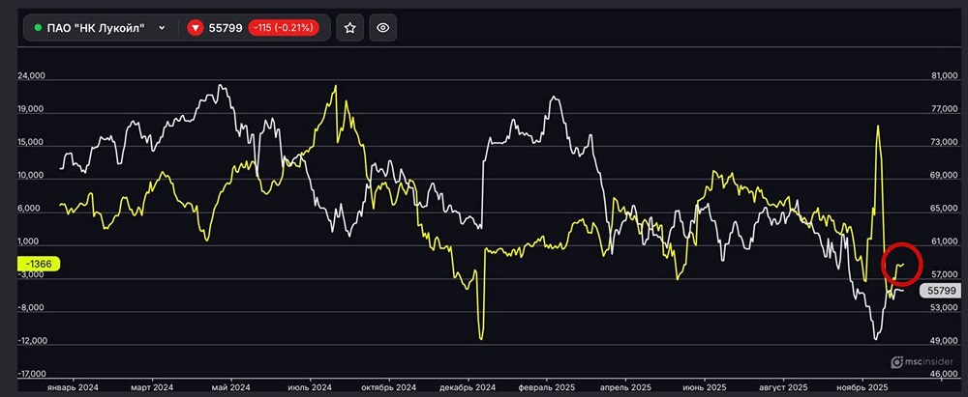Click the март 2024 axis label
This screenshot has height=397, width=968.
152,388
